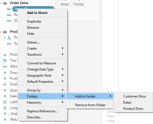Select the Order Dims folder label
The height and width of the screenshot is (124, 153).
point(19,3)
